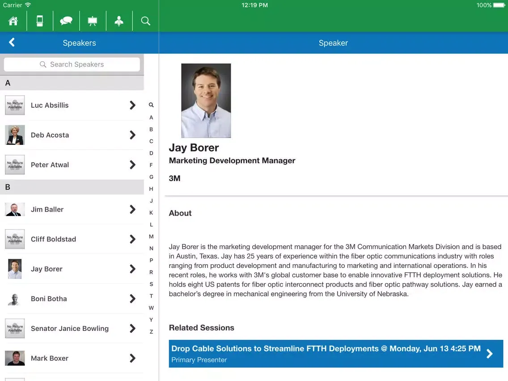Jump to index letter B
Screen dimensions: 508x381
point(151,129)
